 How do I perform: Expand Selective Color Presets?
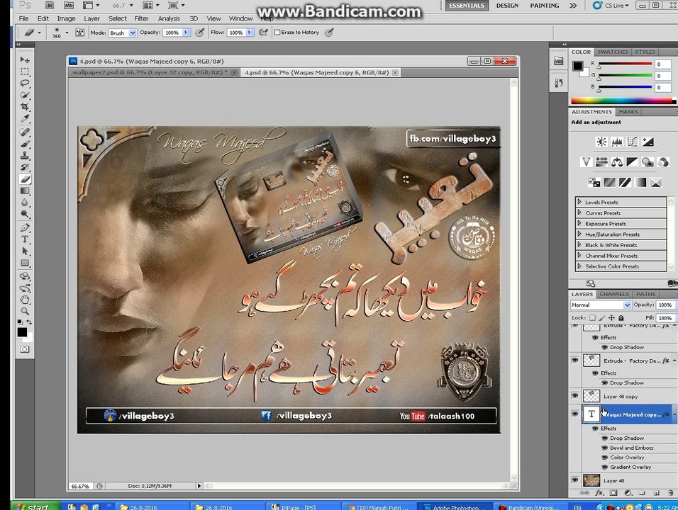(x=579, y=266)
